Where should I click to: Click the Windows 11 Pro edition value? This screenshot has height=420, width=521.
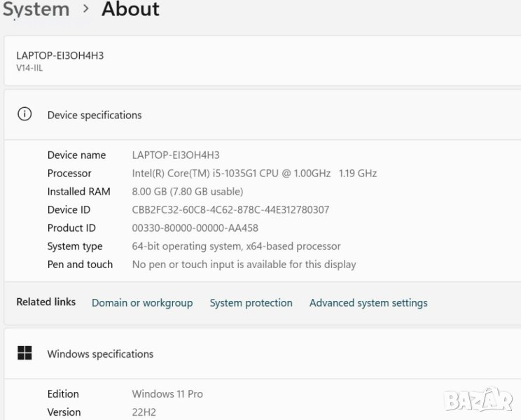pyautogui.click(x=167, y=394)
